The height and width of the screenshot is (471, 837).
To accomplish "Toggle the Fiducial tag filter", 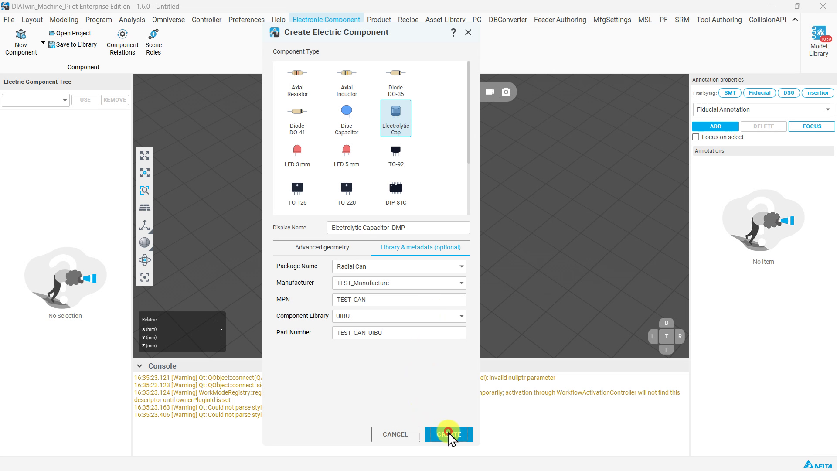I will tap(759, 93).
